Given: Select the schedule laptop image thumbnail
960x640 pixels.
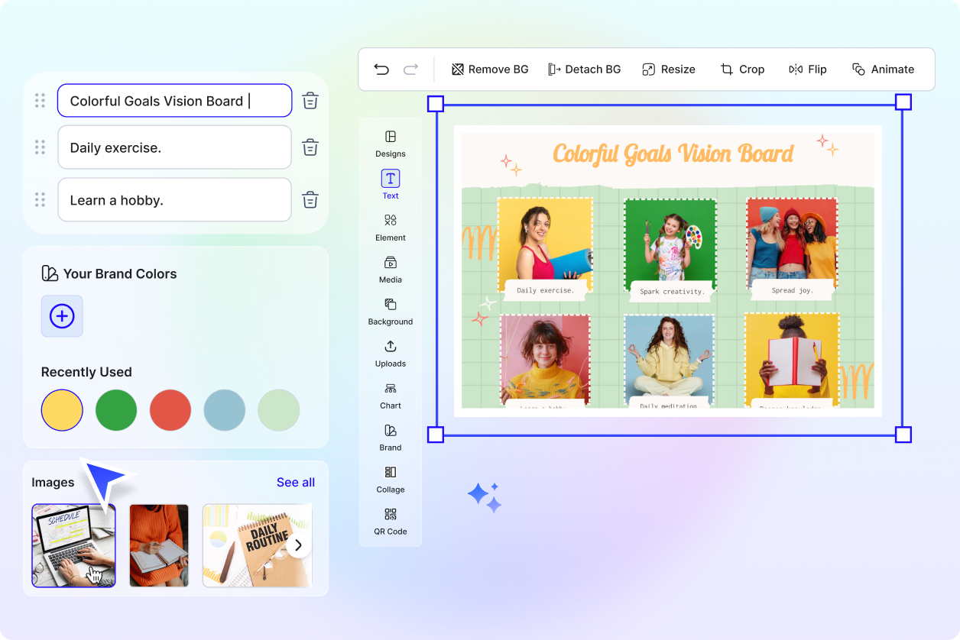Looking at the screenshot, I should click(73, 545).
